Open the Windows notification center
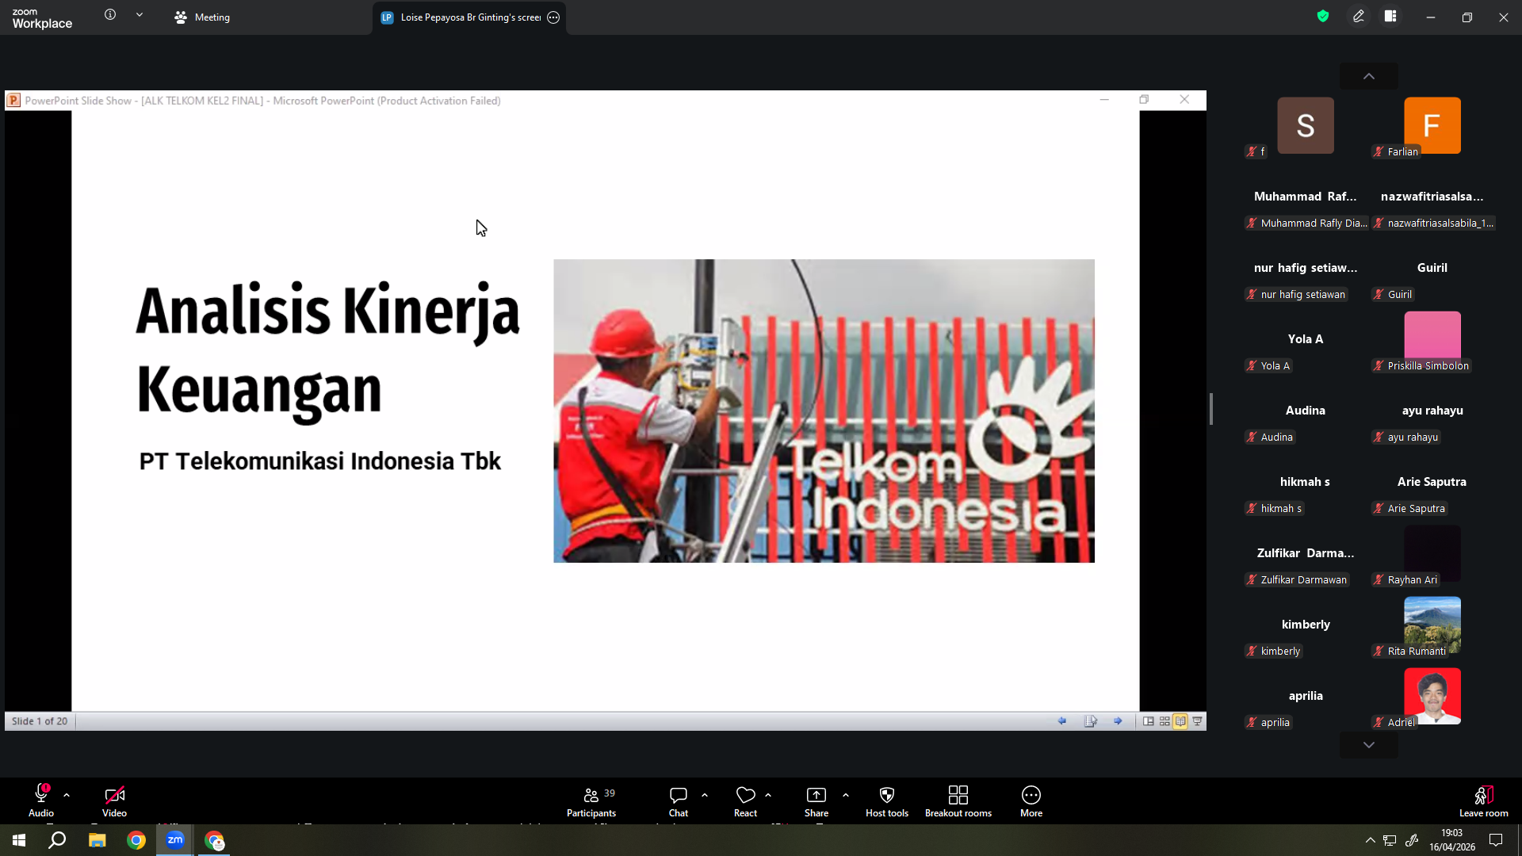 pyautogui.click(x=1496, y=840)
